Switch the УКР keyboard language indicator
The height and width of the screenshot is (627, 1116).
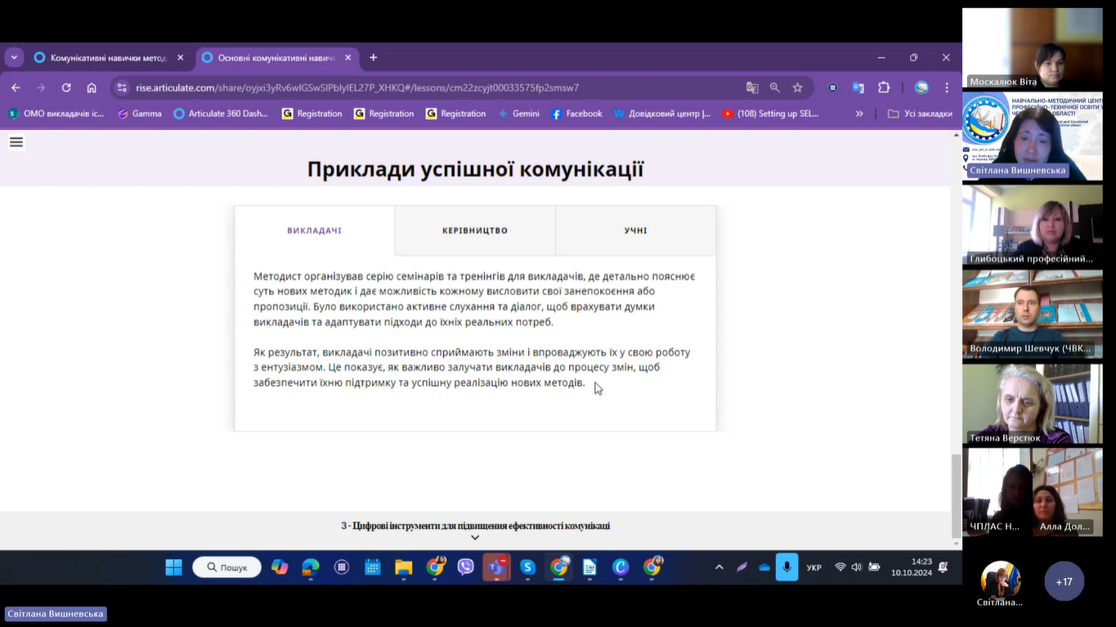coord(813,567)
